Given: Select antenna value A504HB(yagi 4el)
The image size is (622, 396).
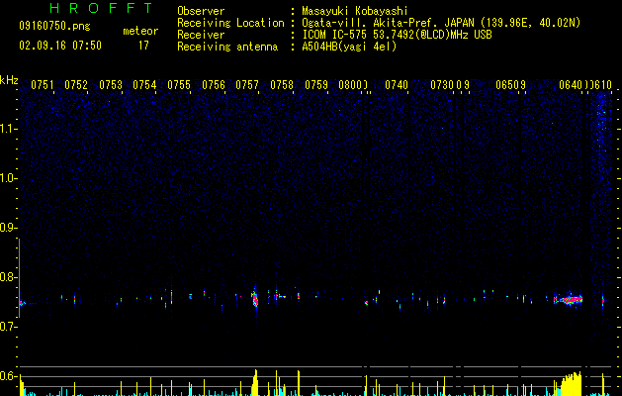Looking at the screenshot, I should (349, 47).
